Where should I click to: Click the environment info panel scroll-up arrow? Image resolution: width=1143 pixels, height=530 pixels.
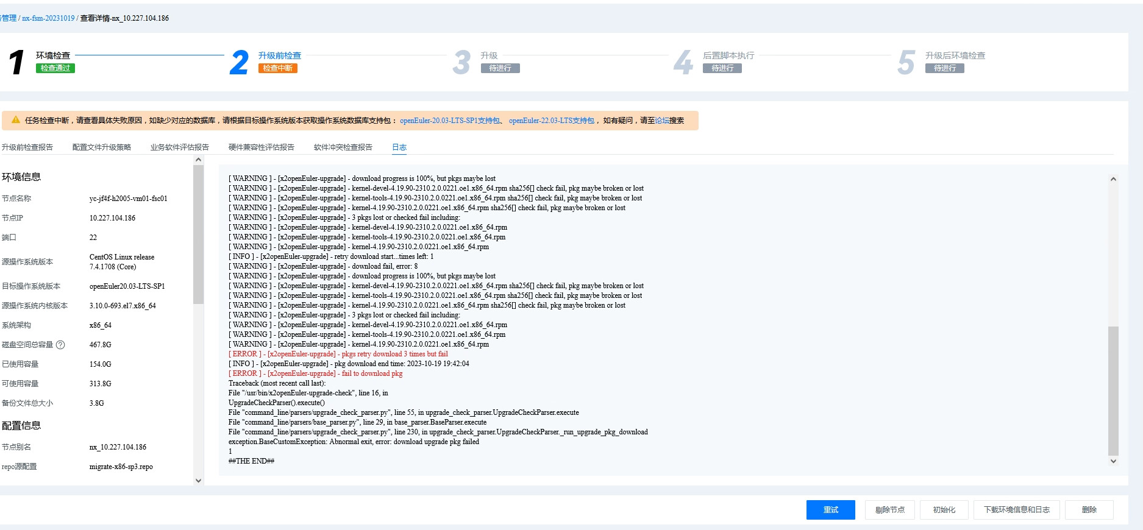click(198, 160)
